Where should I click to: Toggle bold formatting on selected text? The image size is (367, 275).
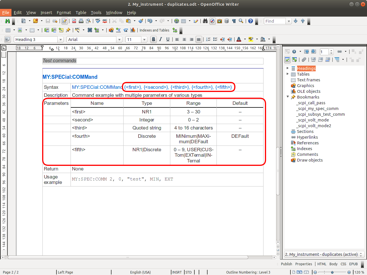(153, 39)
